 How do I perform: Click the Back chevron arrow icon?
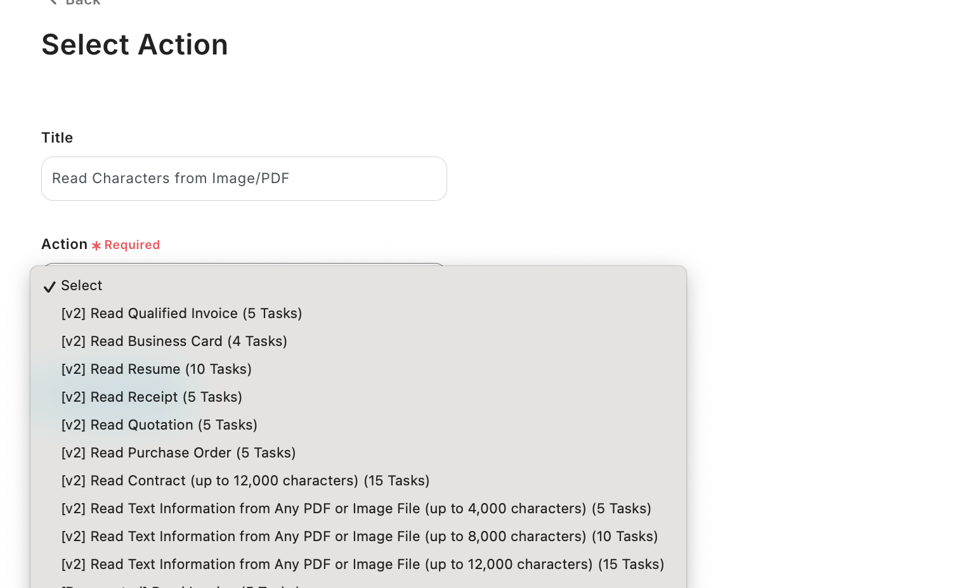[52, 2]
